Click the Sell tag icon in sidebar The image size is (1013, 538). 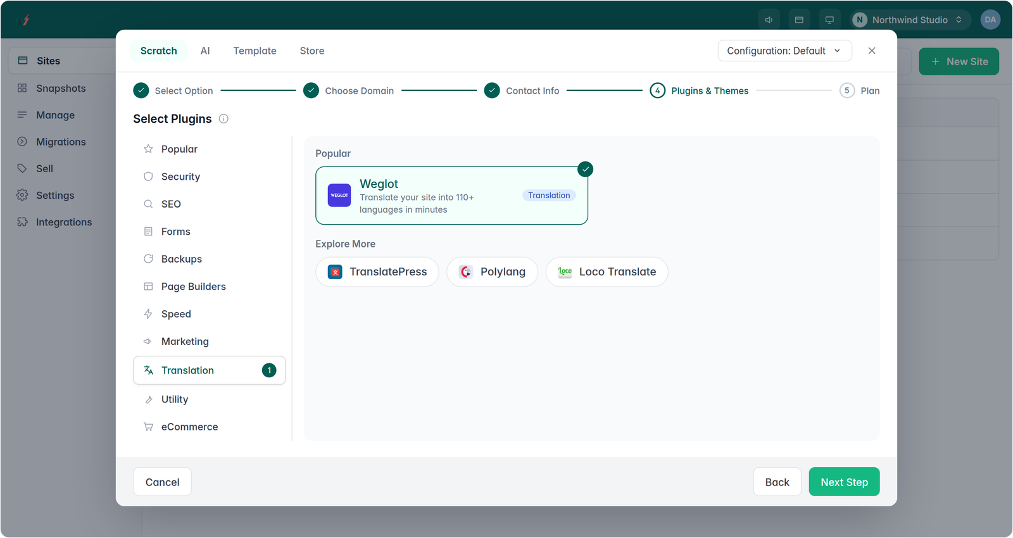[22, 168]
